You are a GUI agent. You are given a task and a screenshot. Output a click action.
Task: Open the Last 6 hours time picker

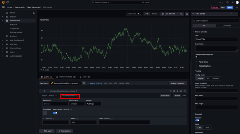(x=170, y=14)
